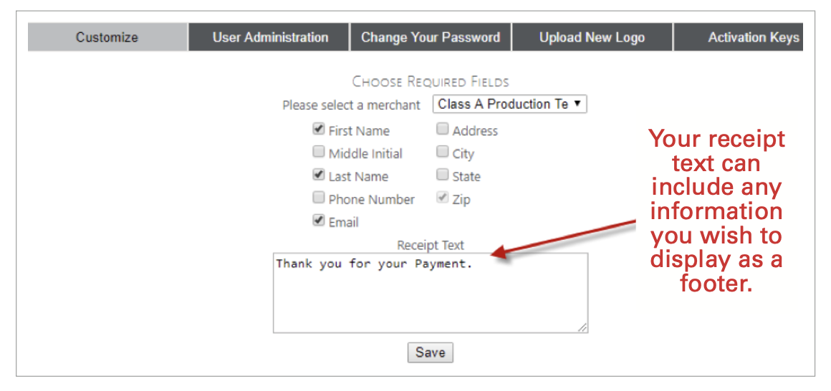831x391 pixels.
Task: Enable the Address required field
Action: click(x=443, y=130)
